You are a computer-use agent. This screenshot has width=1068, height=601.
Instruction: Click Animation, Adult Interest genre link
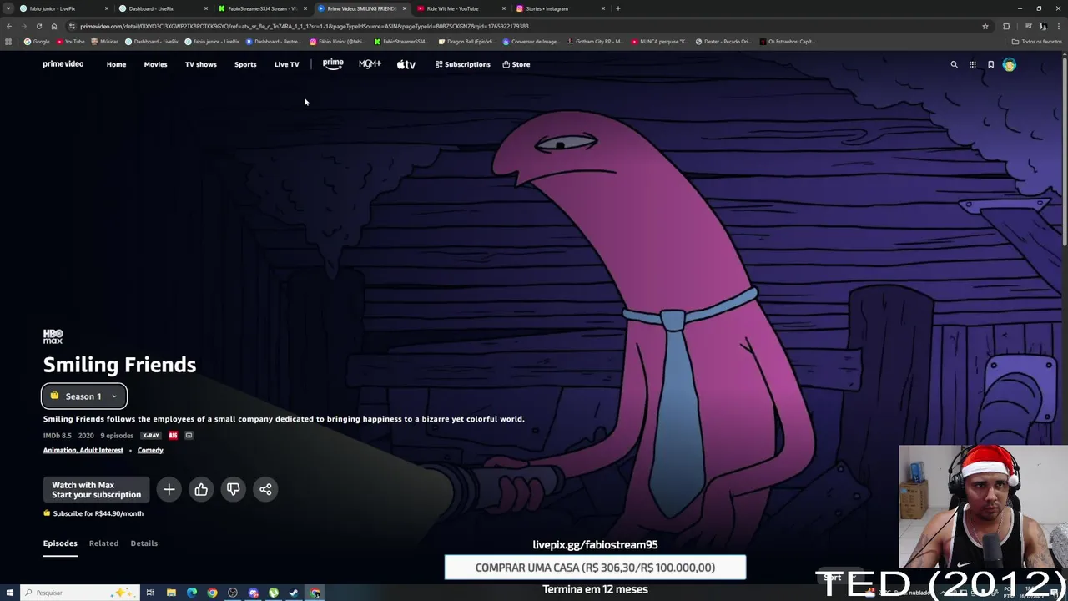click(x=83, y=450)
